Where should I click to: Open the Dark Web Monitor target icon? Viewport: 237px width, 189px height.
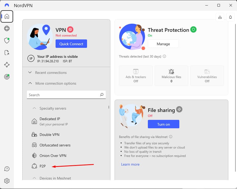(x=7, y=77)
